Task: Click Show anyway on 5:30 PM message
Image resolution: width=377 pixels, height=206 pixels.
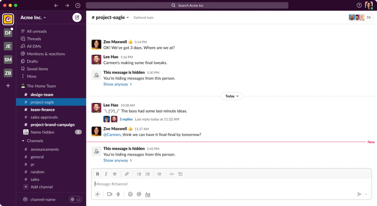Action: point(117,84)
